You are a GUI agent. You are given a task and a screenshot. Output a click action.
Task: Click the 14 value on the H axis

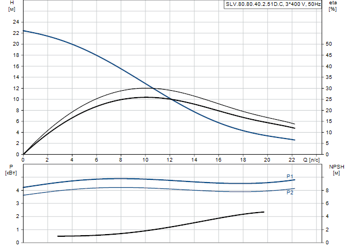(x=16, y=77)
